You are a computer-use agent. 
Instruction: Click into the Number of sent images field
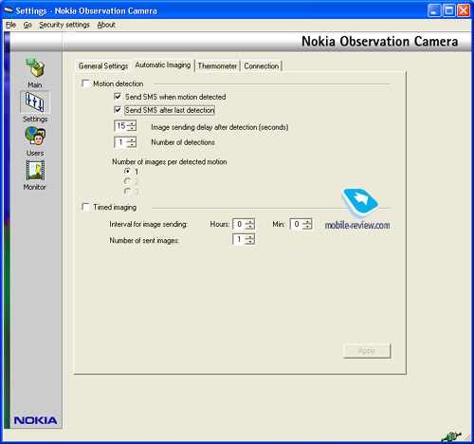tap(239, 239)
